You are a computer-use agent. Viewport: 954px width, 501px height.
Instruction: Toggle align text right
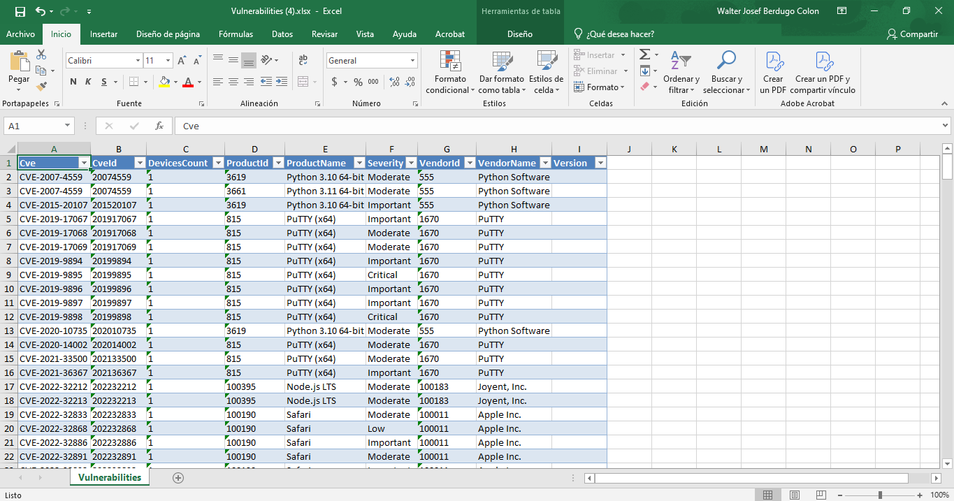click(249, 82)
